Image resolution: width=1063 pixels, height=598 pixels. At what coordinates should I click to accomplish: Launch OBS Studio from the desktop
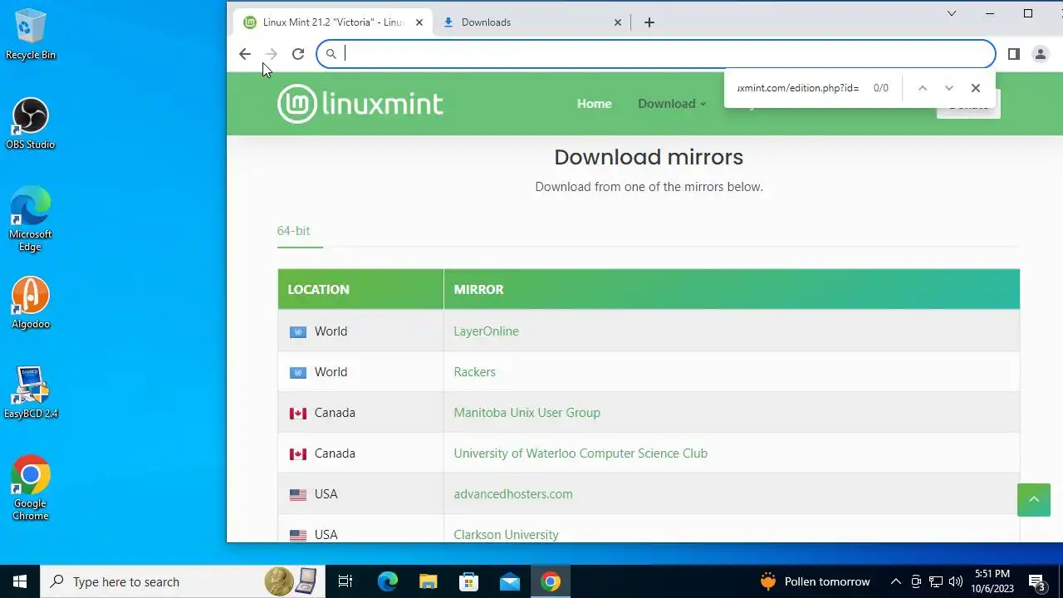[31, 125]
